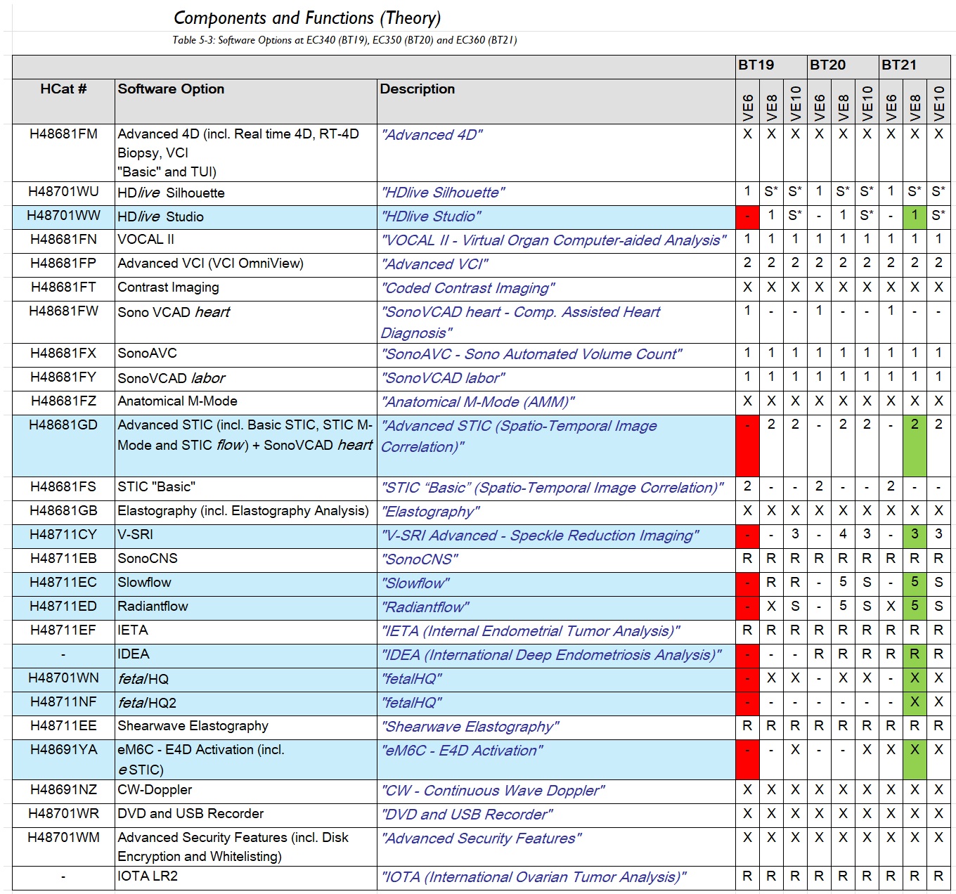Select catalog number H48681FP
Image resolution: width=956 pixels, height=894 pixels.
(63, 264)
